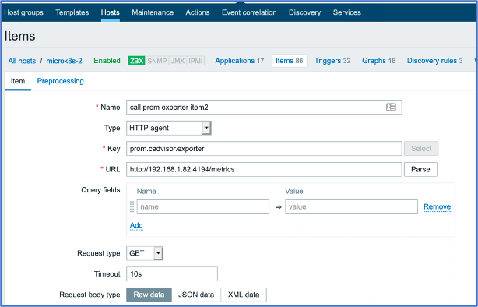Click the microk8s-2 host link
The width and height of the screenshot is (478, 307).
pos(64,61)
